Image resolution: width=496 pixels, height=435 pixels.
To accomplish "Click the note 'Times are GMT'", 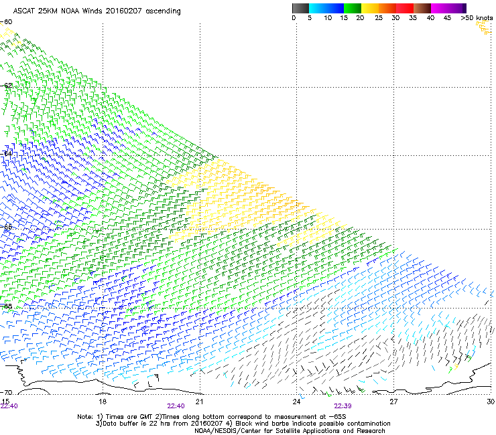I will click(131, 417).
